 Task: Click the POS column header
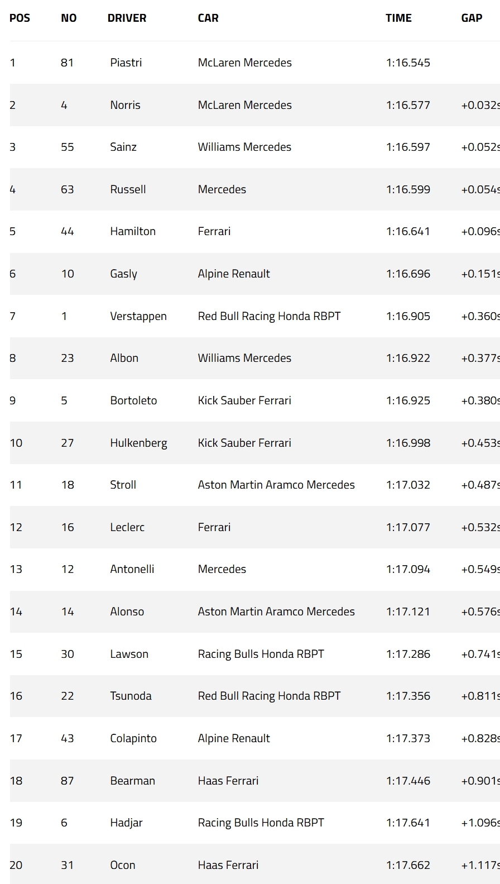point(20,18)
